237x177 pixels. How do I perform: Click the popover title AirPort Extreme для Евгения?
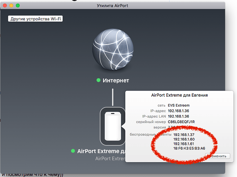[179, 95]
